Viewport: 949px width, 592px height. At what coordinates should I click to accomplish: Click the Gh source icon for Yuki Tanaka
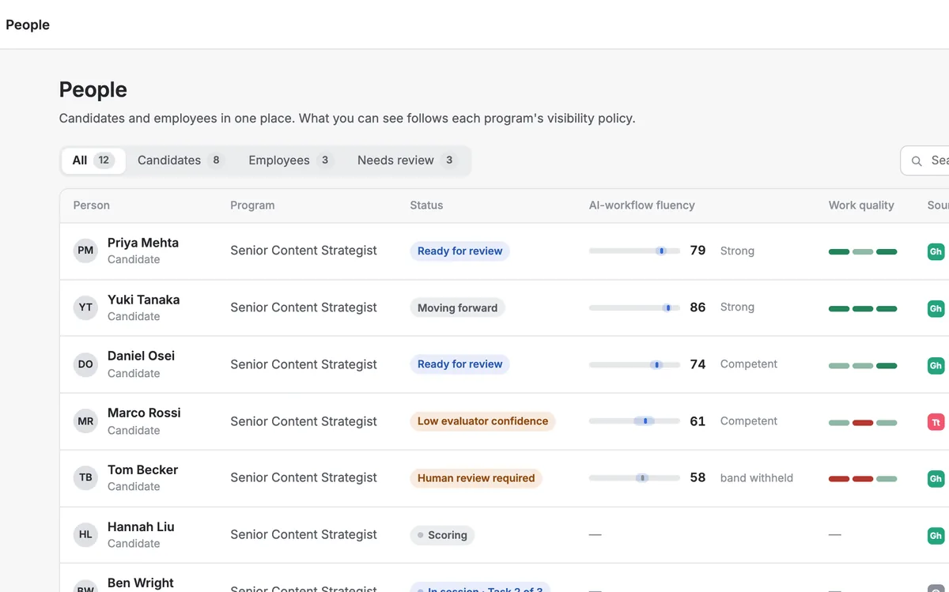(x=936, y=308)
